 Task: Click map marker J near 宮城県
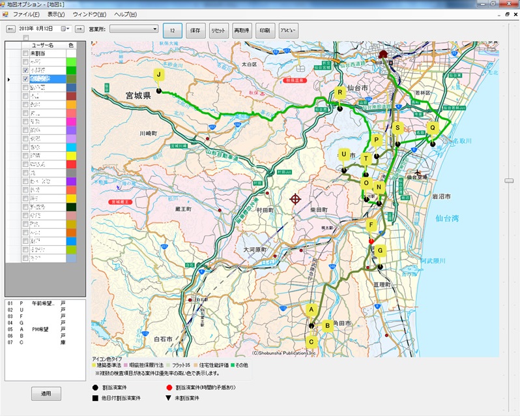[158, 76]
